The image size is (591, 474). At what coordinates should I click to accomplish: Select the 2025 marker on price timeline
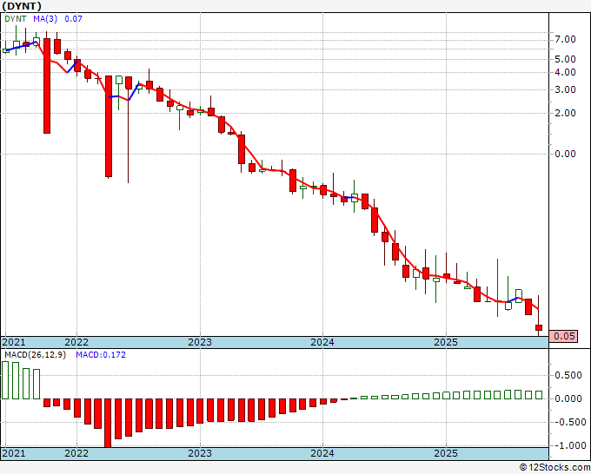tap(446, 342)
